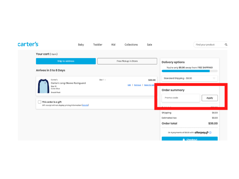Click the Remove link for the rashguard

tap(137, 85)
